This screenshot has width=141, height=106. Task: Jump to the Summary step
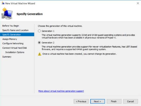tap(7, 57)
